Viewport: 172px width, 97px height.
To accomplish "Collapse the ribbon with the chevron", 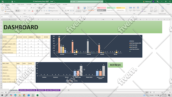I will [171, 14].
